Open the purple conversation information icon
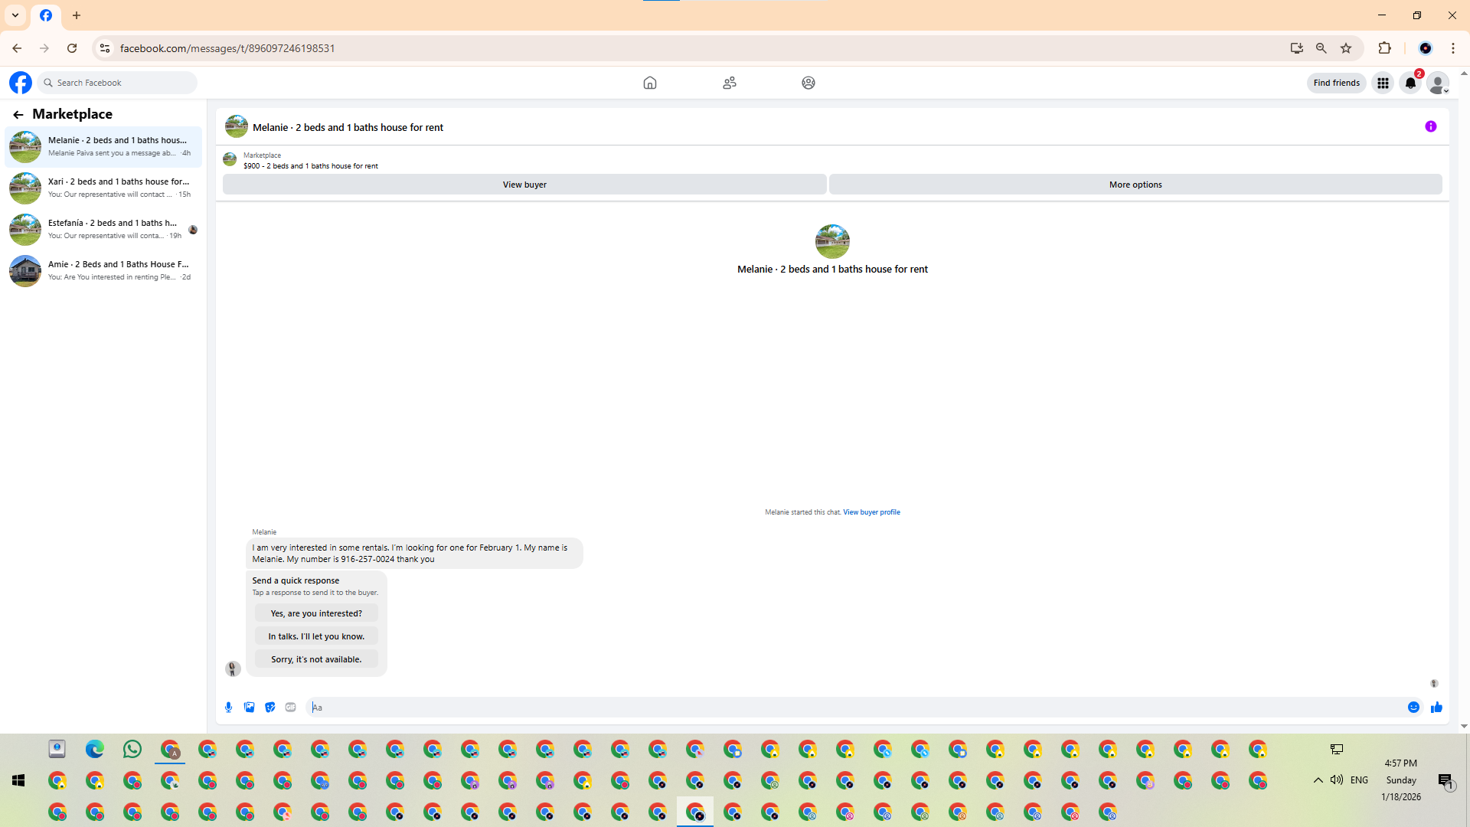1470x827 pixels. (1430, 127)
